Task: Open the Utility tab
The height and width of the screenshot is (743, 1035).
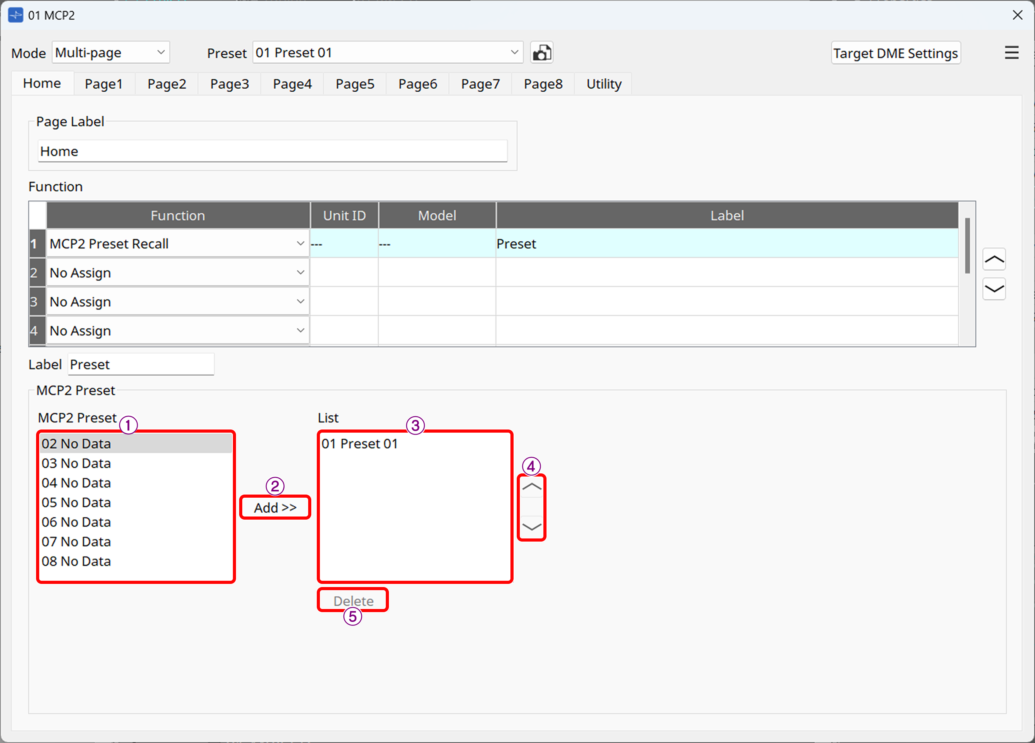Action: pos(603,83)
